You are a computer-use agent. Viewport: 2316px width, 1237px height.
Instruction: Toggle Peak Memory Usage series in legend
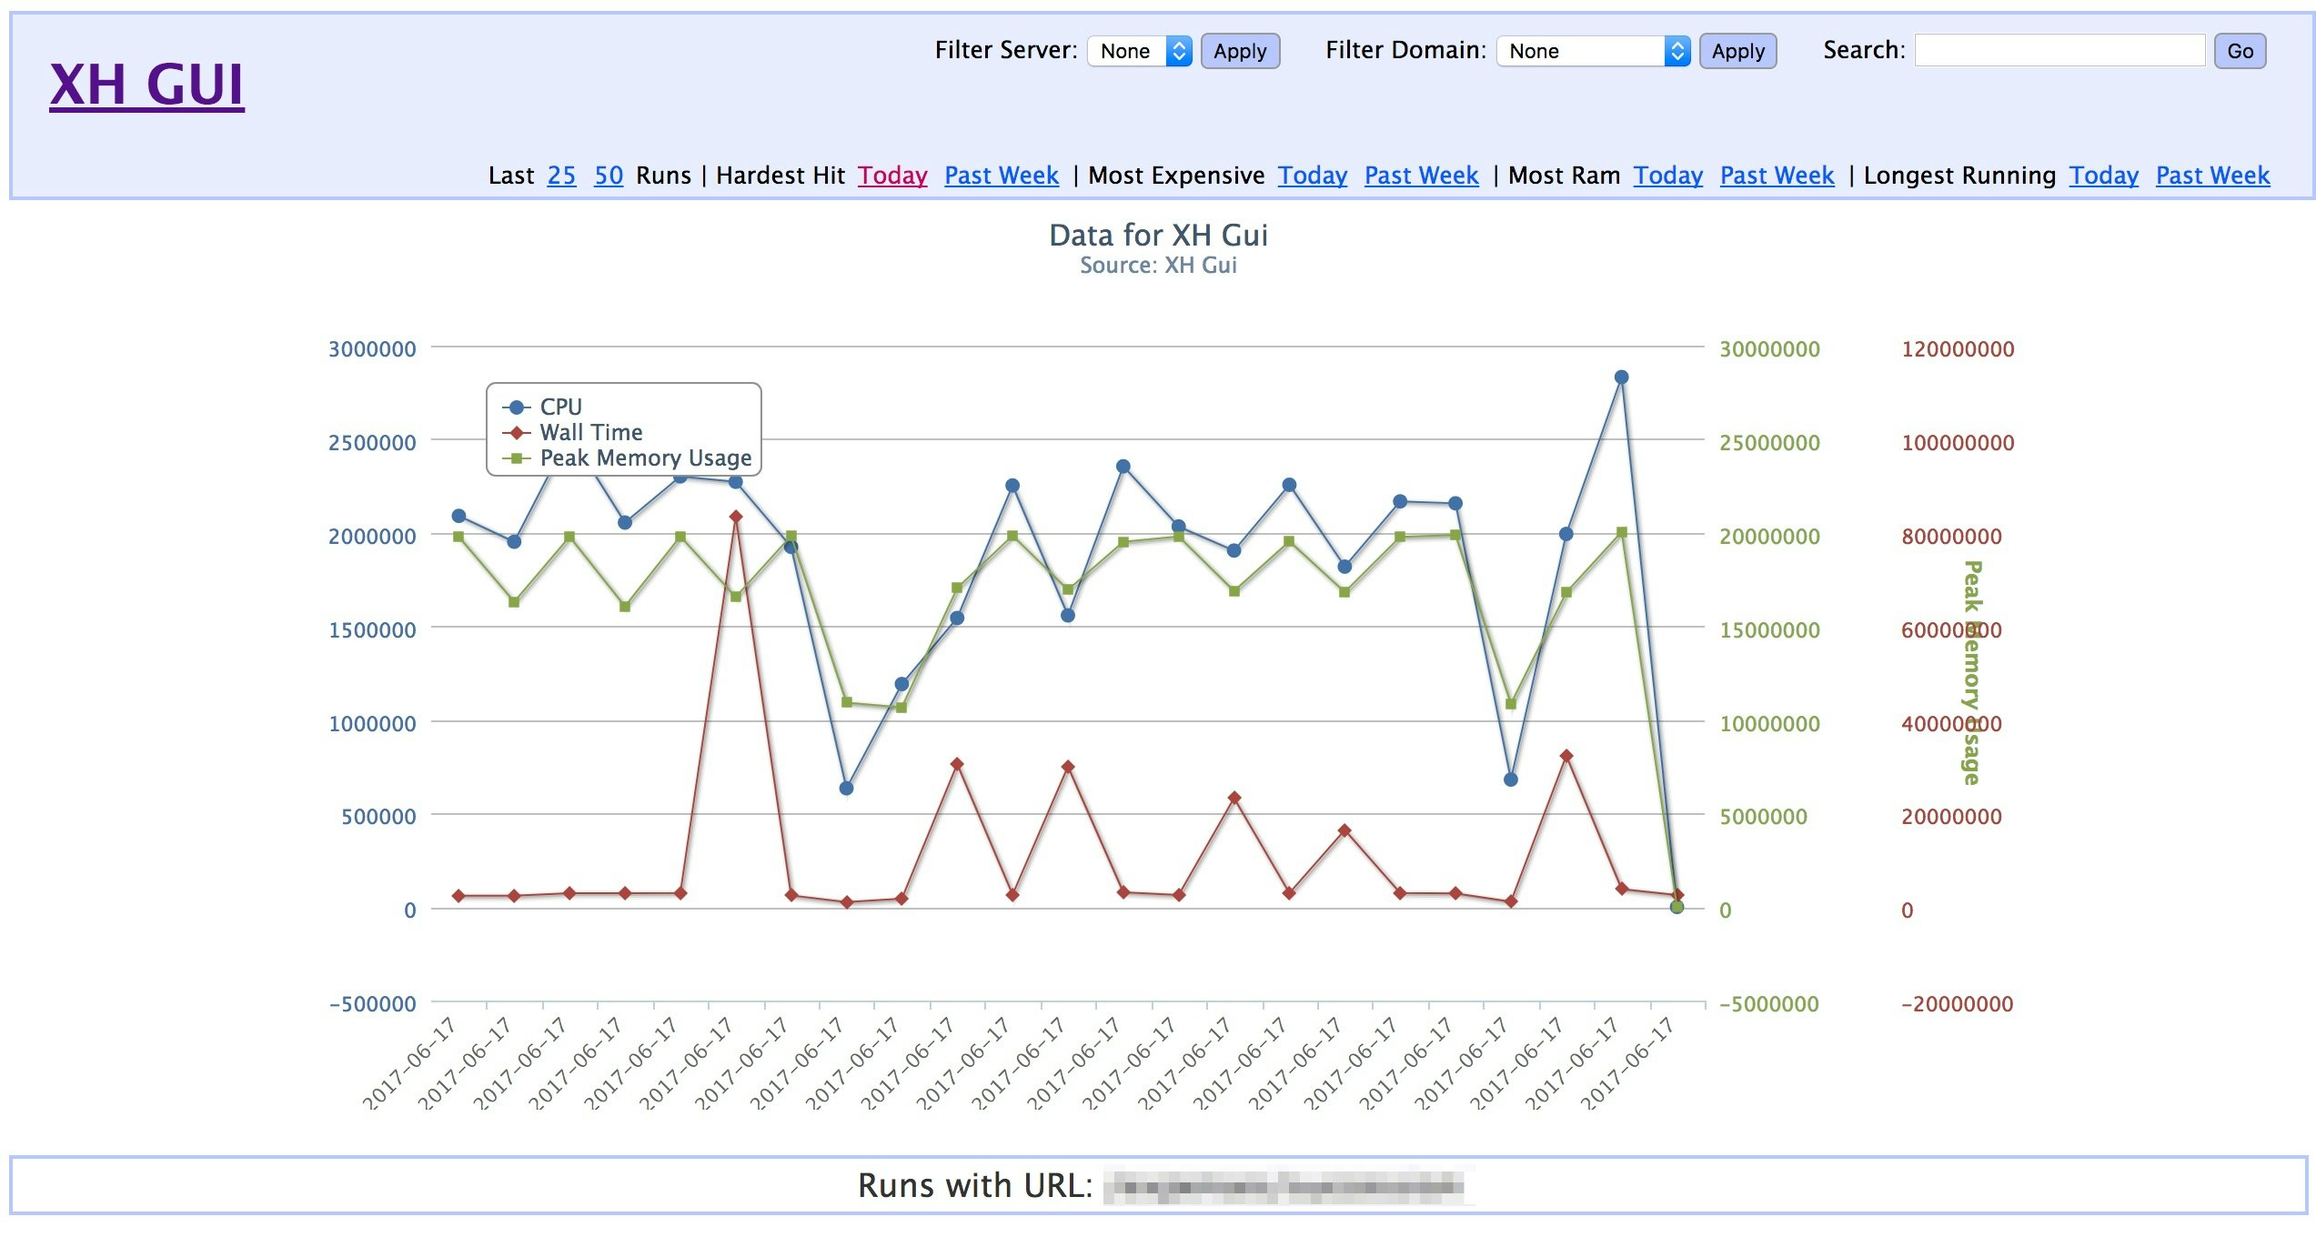click(x=628, y=458)
